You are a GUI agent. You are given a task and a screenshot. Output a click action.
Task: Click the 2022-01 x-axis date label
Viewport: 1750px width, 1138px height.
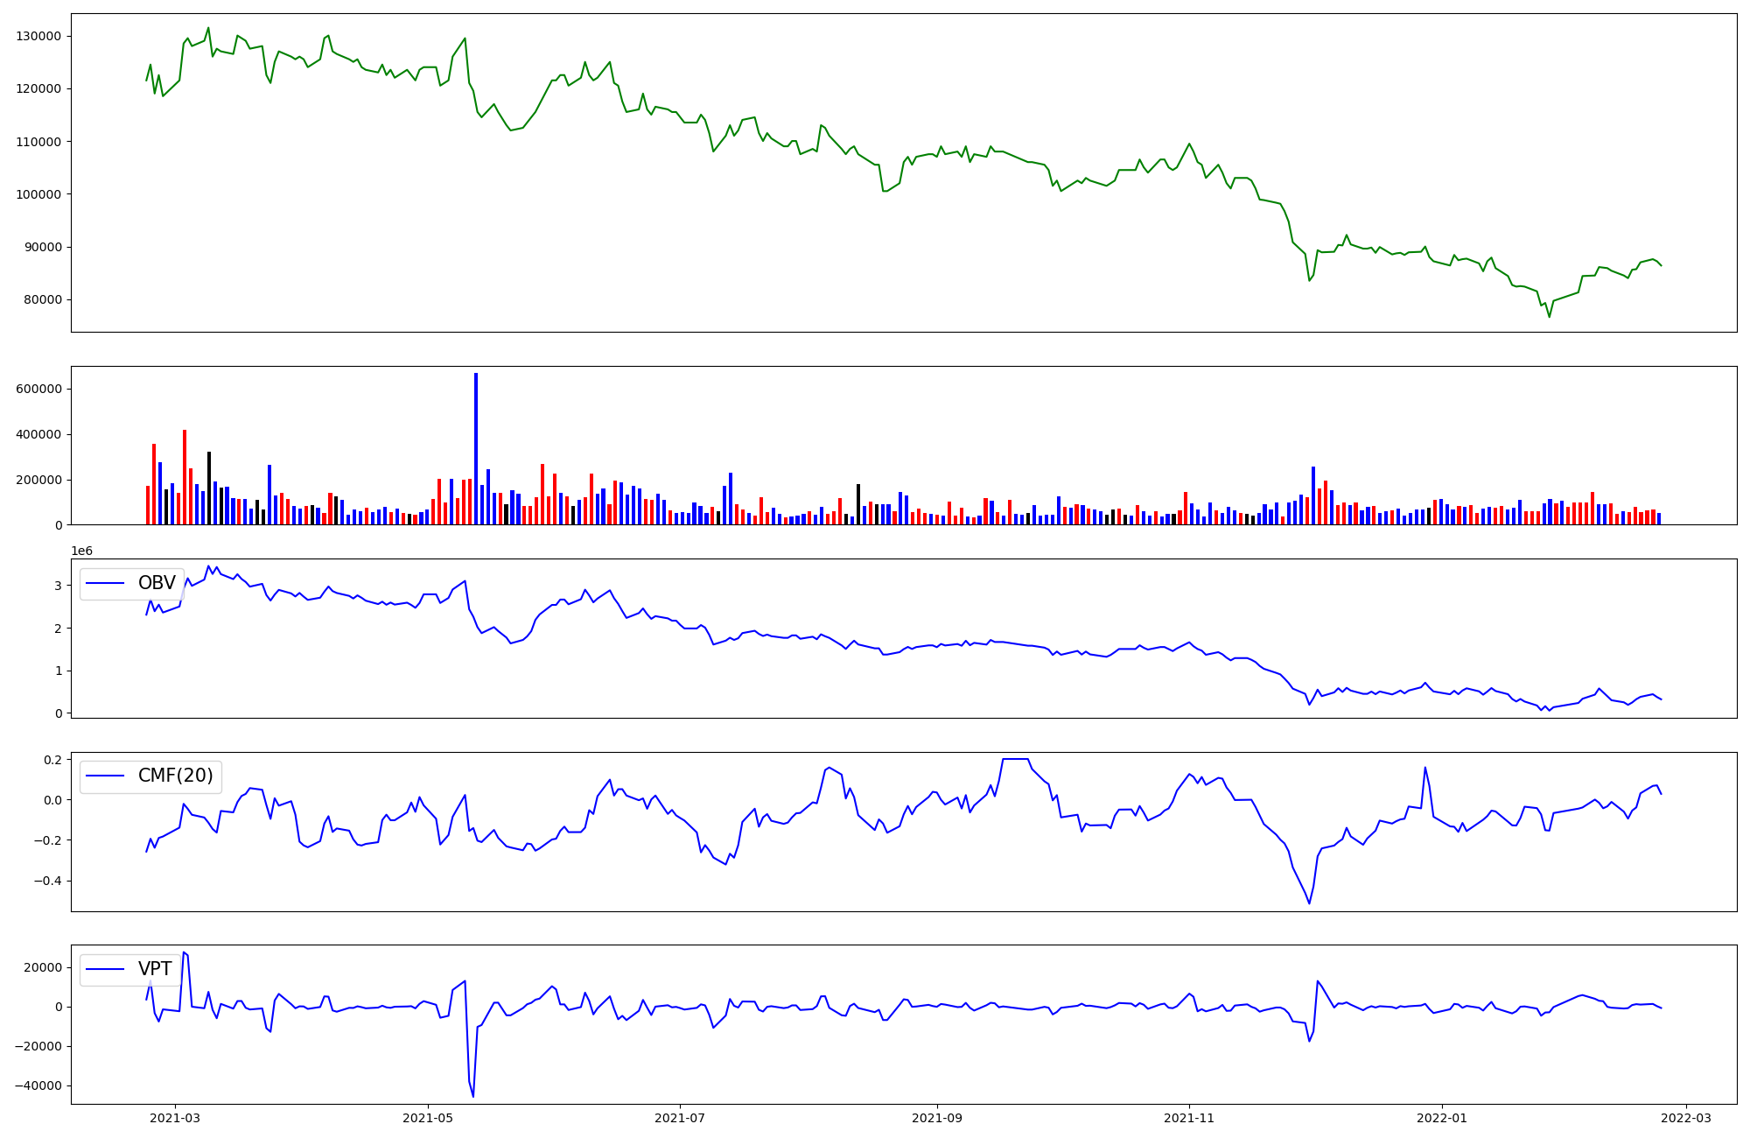(1441, 1118)
